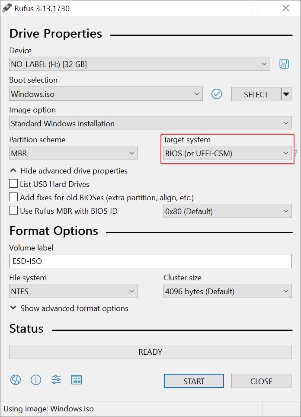Show the log list icon

point(77,380)
